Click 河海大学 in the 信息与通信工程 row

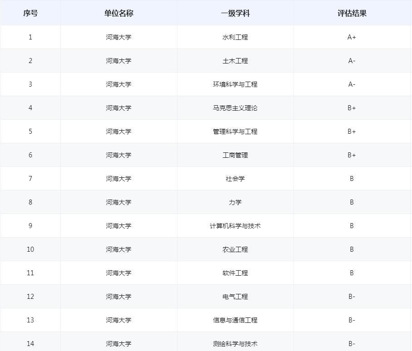pyautogui.click(x=118, y=320)
